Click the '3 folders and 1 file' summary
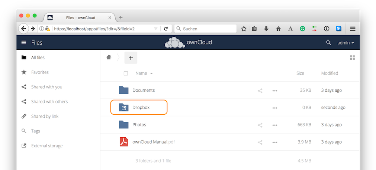The height and width of the screenshot is (170, 376). 153,161
